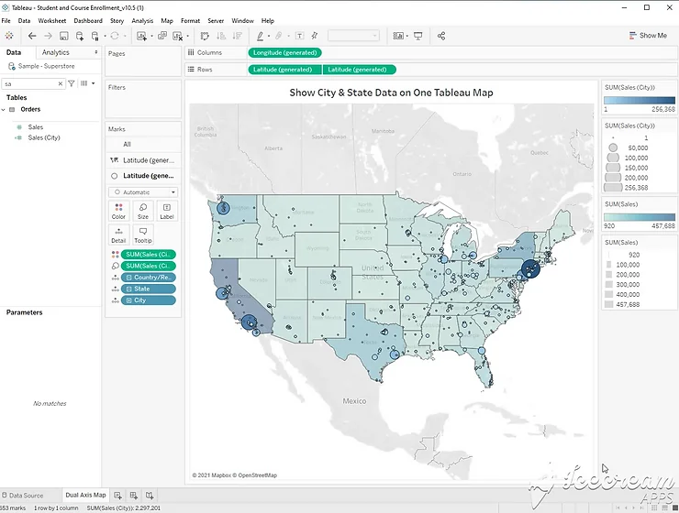Sort descending toolbar icon
The image size is (679, 513).
(x=237, y=36)
